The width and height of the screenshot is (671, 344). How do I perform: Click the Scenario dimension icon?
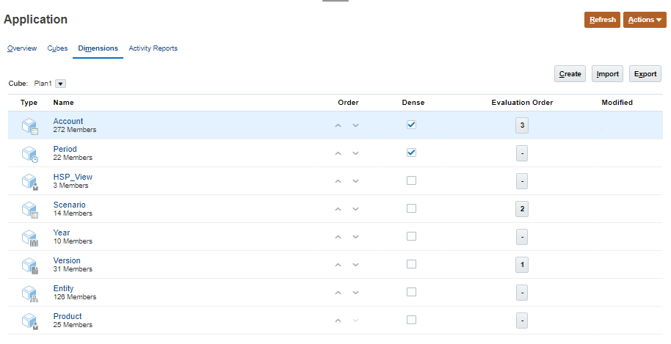[x=29, y=210]
